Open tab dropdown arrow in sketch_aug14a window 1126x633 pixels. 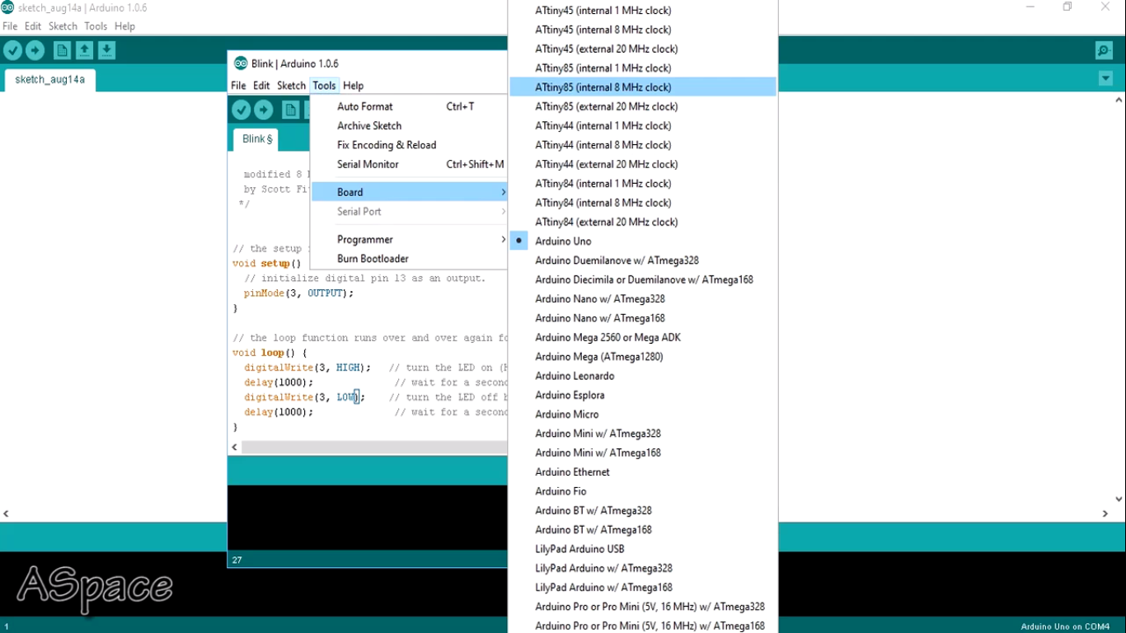(1105, 78)
